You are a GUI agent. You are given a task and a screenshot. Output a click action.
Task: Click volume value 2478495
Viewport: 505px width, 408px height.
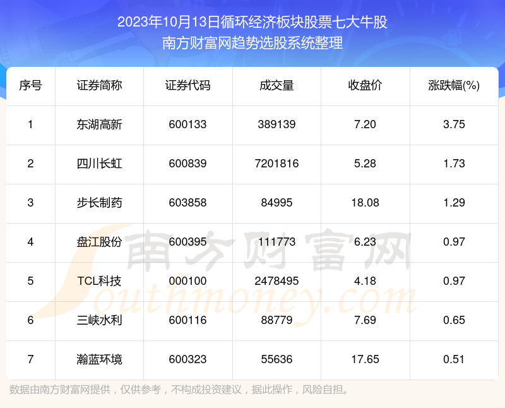276,281
